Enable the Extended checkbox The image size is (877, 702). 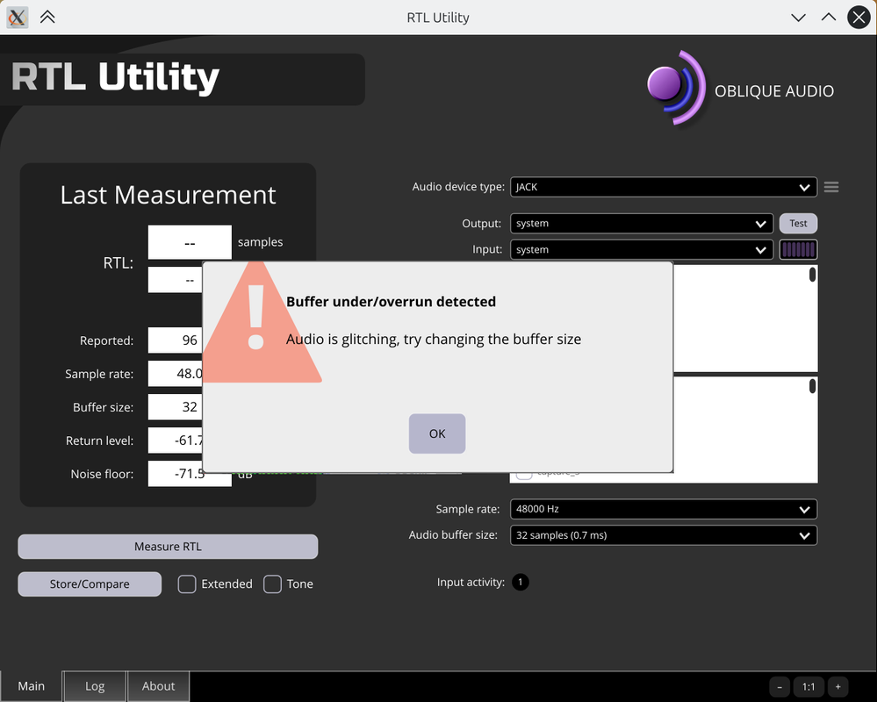click(187, 584)
